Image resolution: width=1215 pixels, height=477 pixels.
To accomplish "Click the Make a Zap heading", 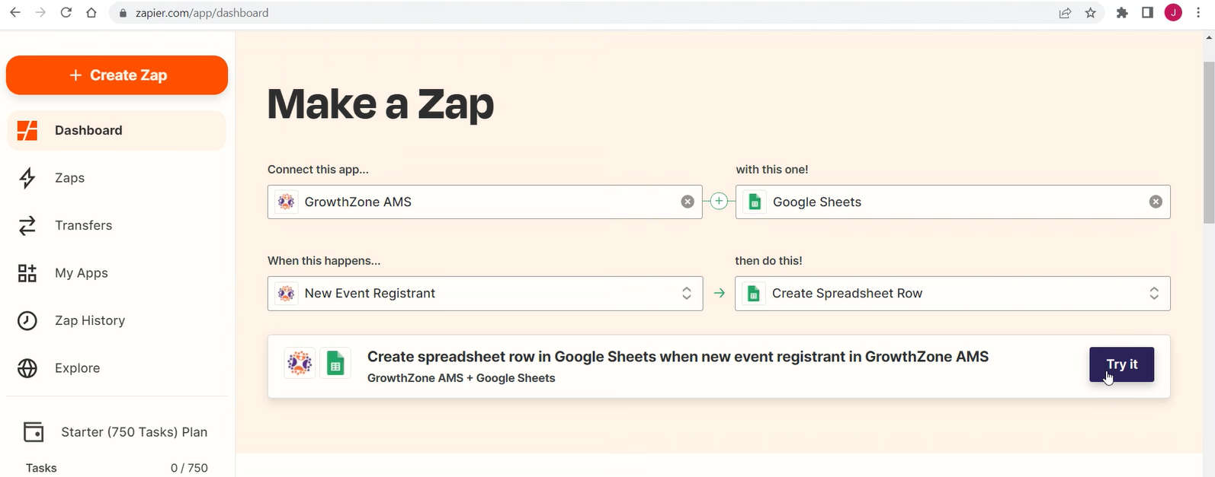I will pos(380,103).
